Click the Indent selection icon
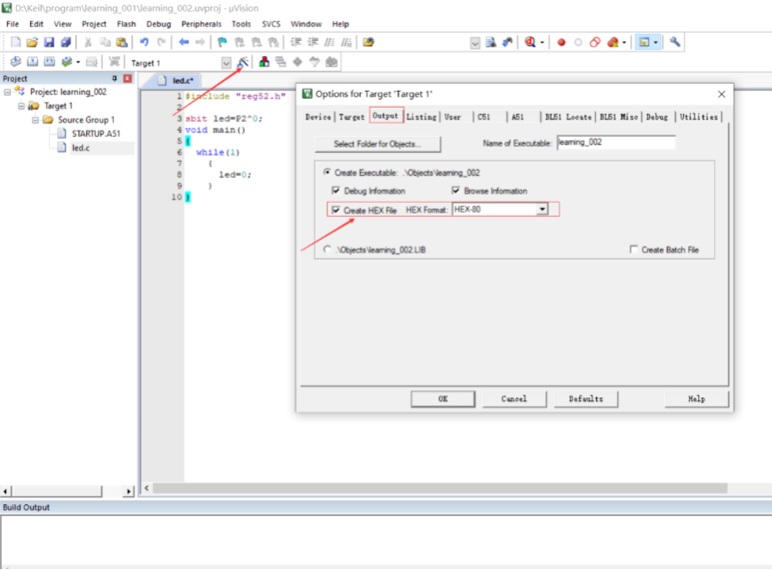772x570 pixels. point(296,43)
